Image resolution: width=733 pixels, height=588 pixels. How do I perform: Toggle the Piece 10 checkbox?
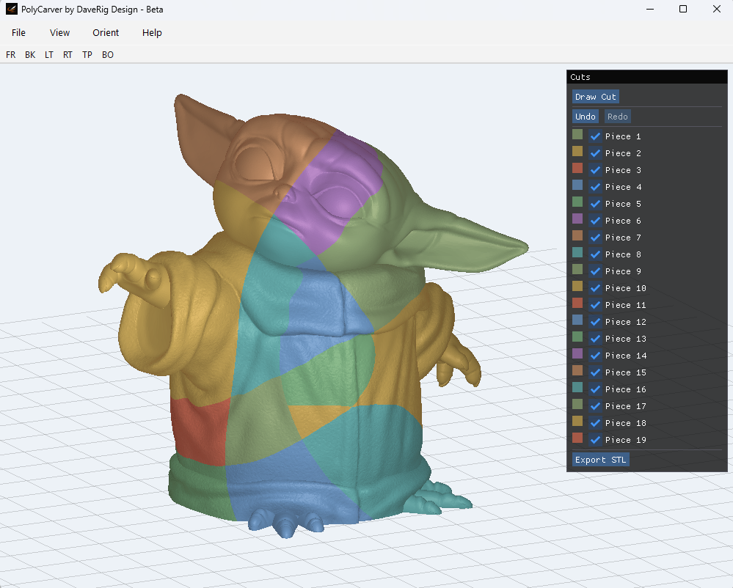595,288
